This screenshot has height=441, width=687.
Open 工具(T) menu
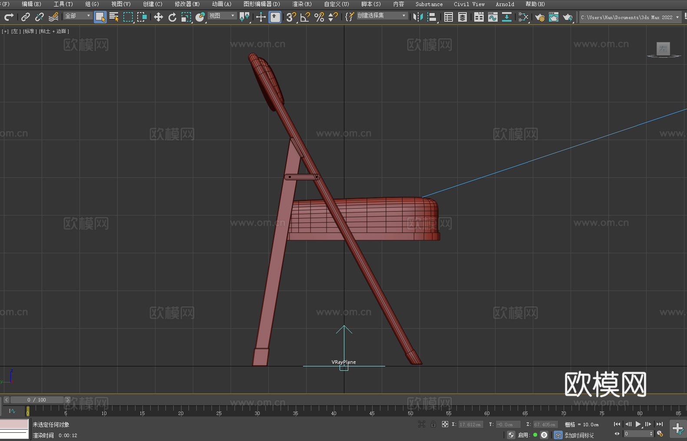point(63,4)
